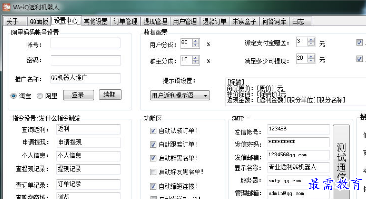Click the 提示语 template text area
The width and height of the screenshot is (366, 199).
click(x=296, y=92)
